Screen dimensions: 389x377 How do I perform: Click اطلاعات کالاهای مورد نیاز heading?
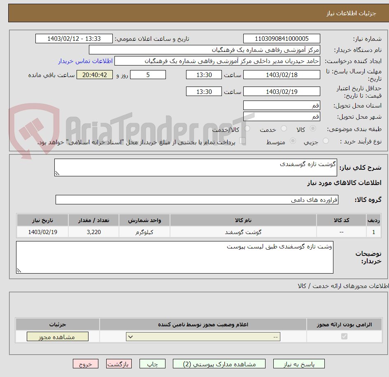coord(344,183)
